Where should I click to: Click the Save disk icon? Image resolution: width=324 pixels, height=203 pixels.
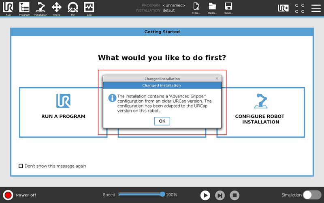[x=228, y=8]
